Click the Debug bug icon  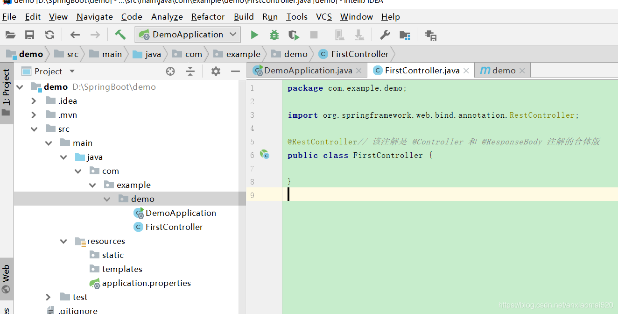(x=274, y=35)
